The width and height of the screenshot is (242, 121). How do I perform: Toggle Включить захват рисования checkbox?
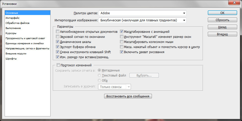coord(122,52)
